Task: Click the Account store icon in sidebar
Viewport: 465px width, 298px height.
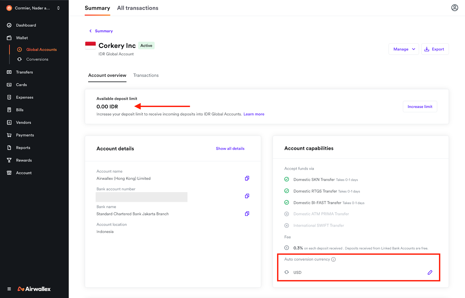Action: click(9, 173)
